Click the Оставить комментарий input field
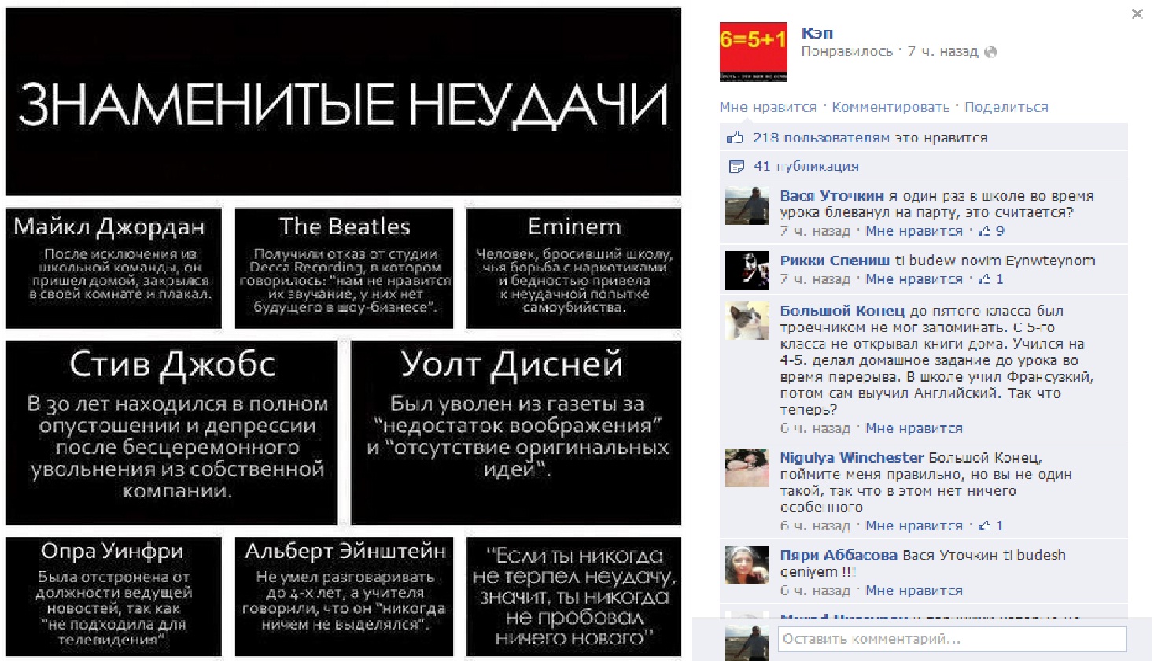This screenshot has height=661, width=1154. (x=952, y=639)
